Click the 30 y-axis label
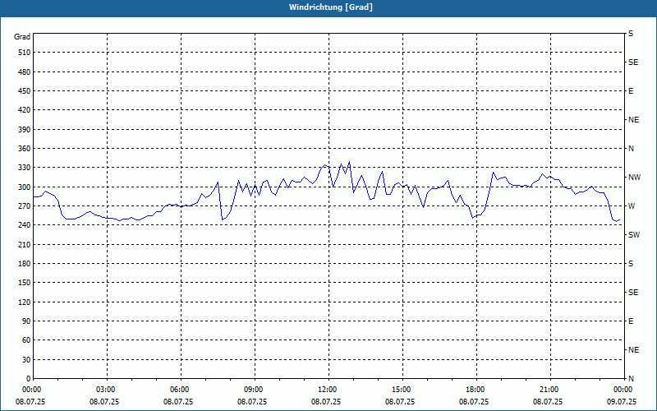Image resolution: width=657 pixels, height=411 pixels. point(26,360)
